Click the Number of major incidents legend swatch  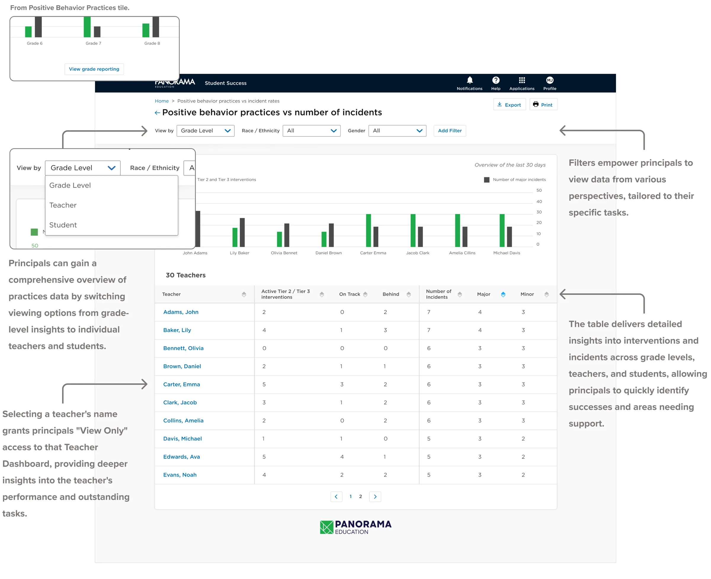click(x=486, y=180)
